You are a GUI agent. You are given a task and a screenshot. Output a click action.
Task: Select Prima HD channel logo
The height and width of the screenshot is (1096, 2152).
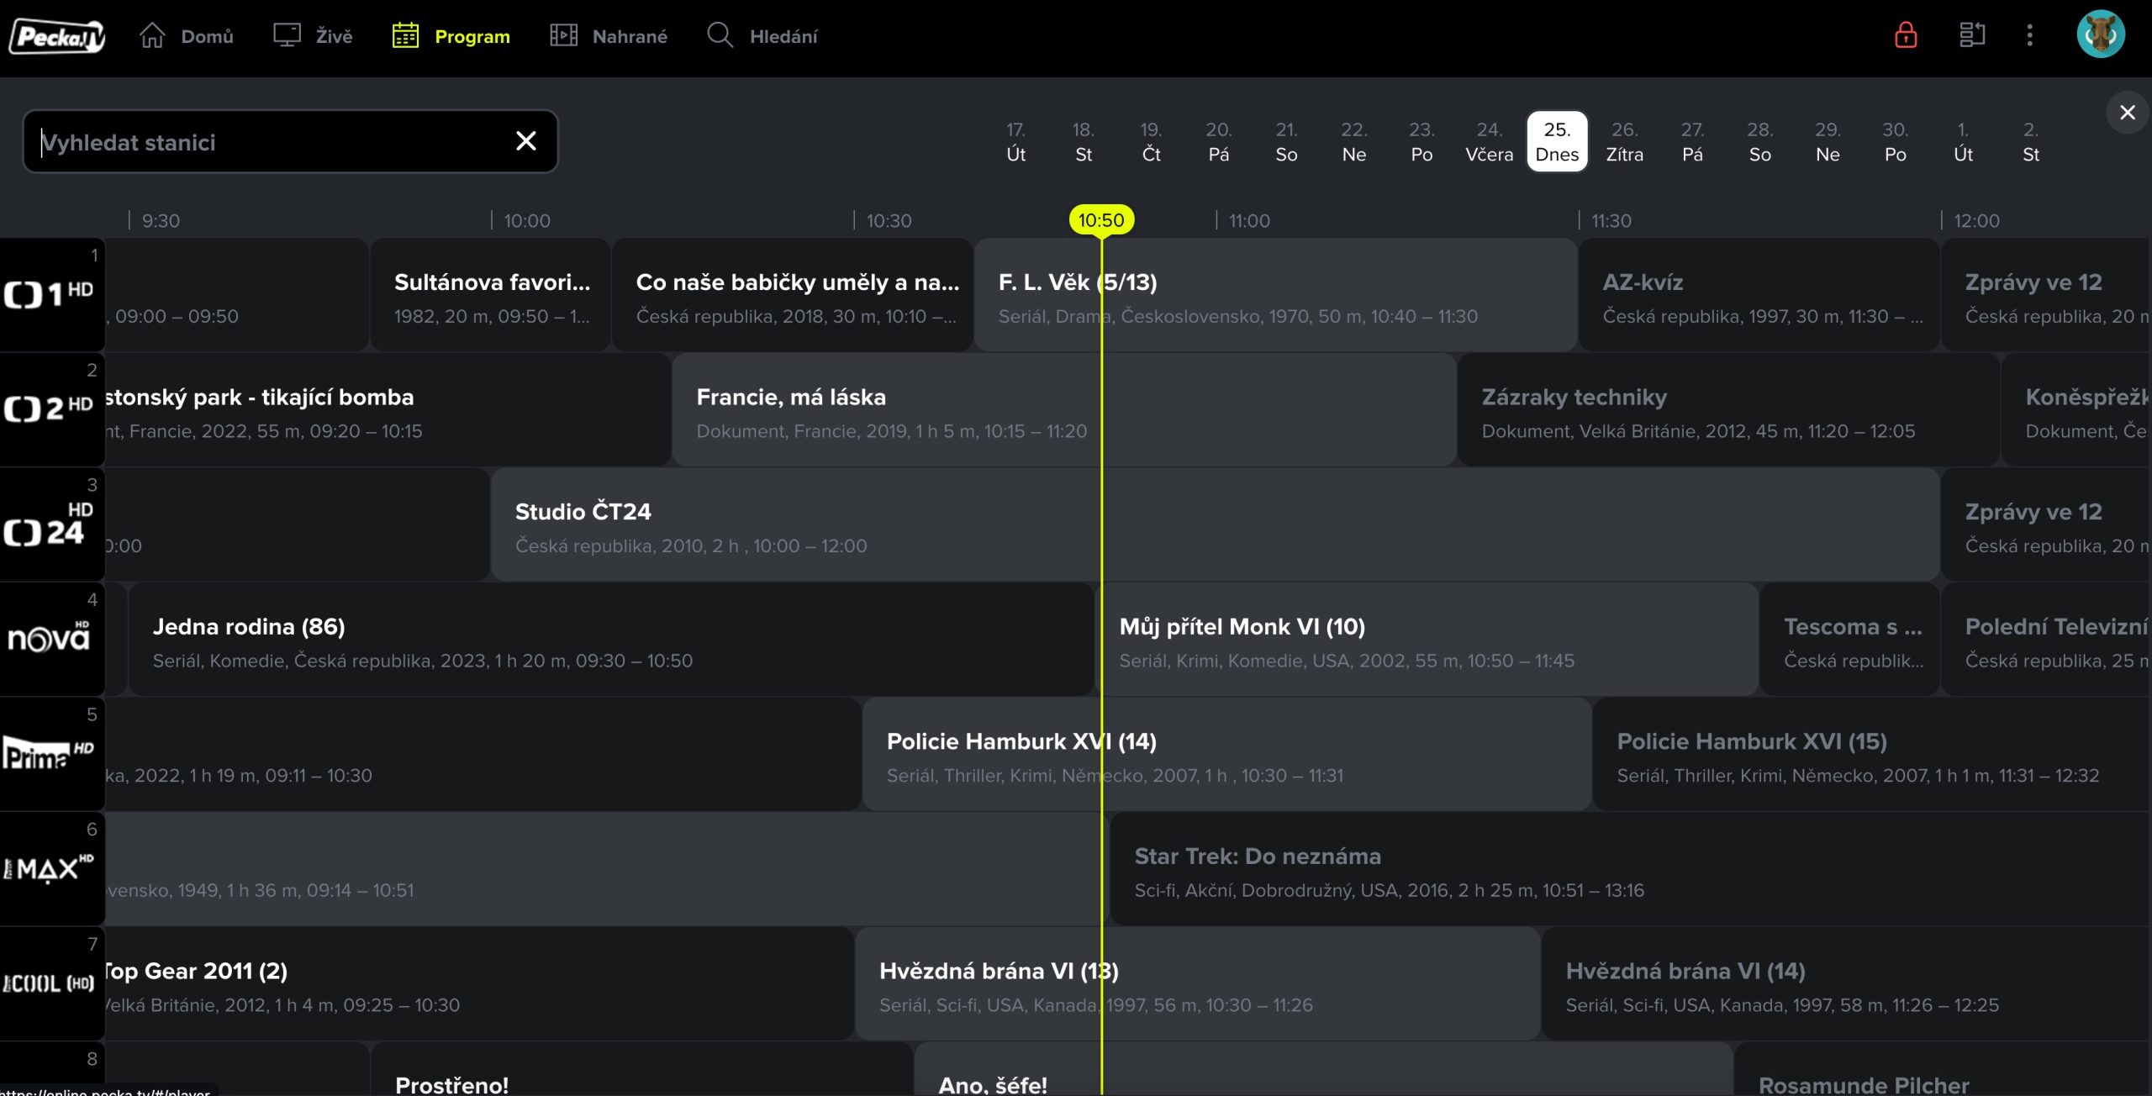(x=52, y=754)
